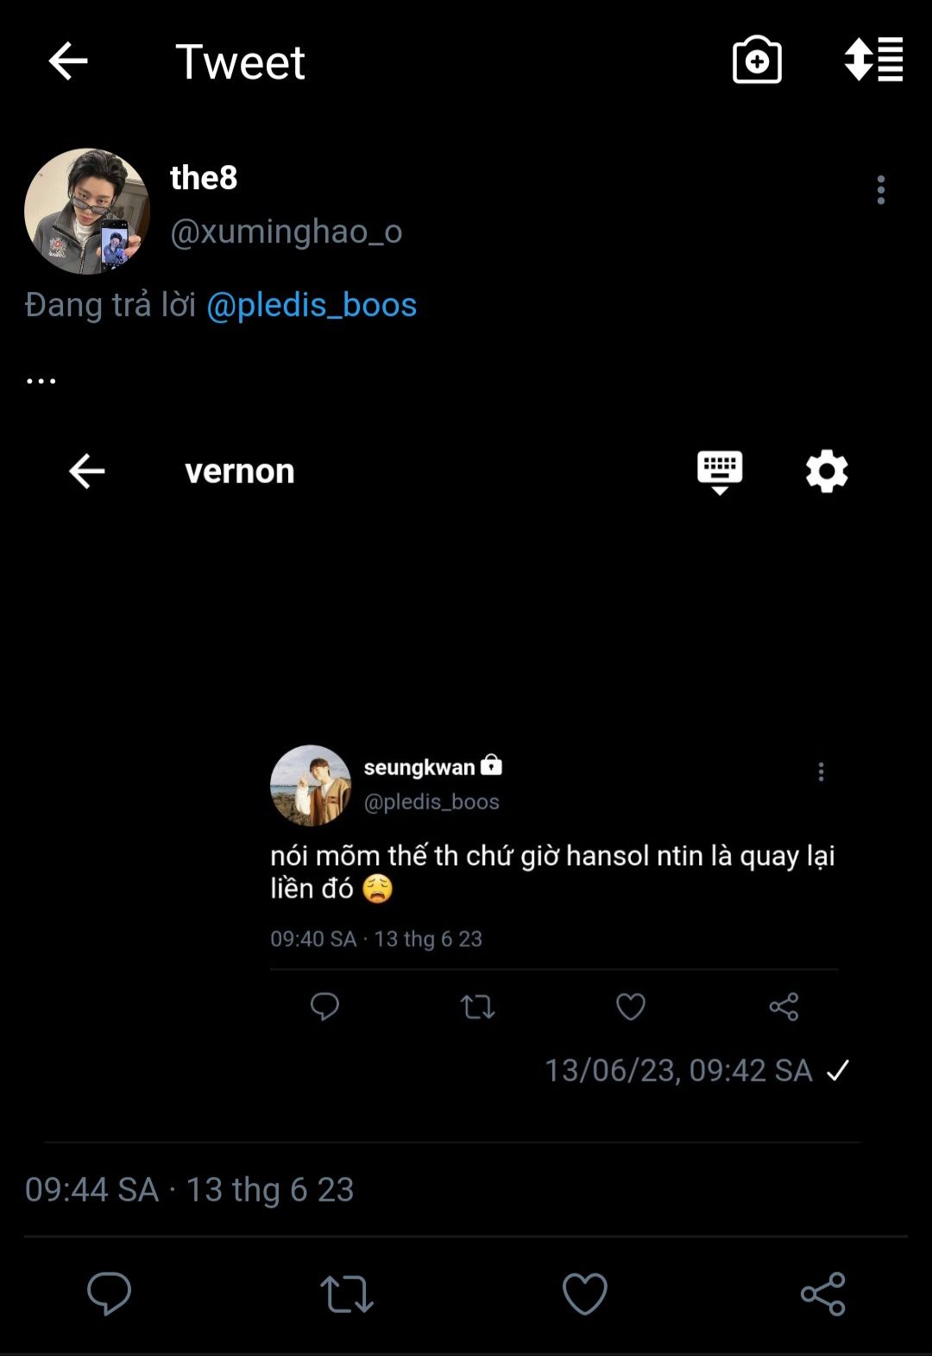The height and width of the screenshot is (1356, 932).
Task: Open the @pledis_boos mention link
Action: (x=312, y=305)
